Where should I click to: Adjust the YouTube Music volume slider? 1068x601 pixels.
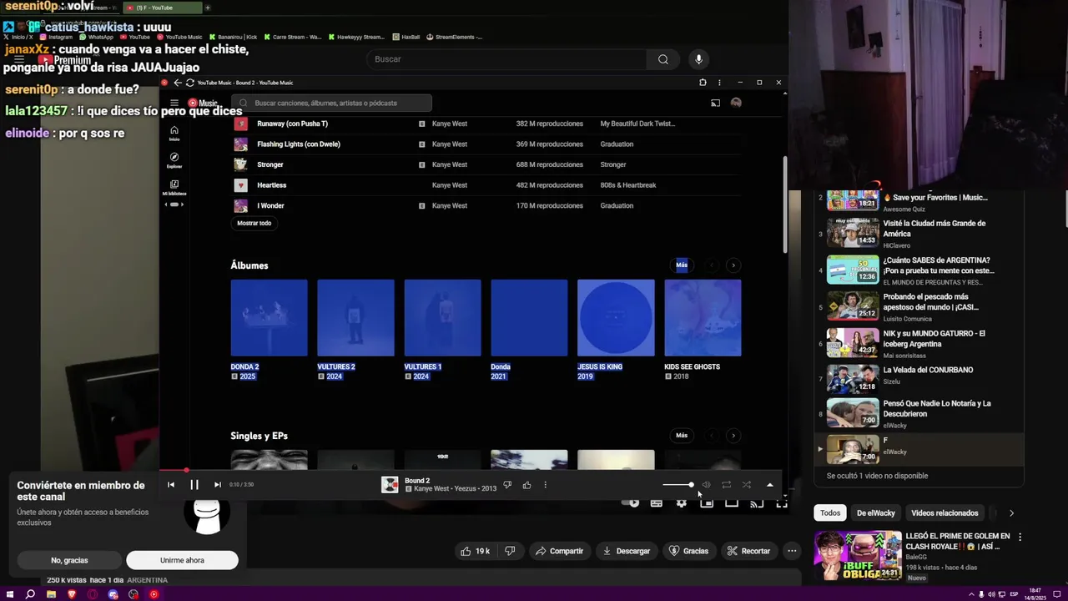678,485
